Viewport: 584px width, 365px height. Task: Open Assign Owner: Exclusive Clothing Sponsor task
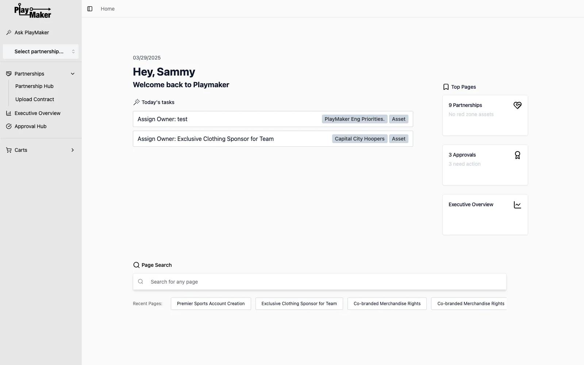205,139
